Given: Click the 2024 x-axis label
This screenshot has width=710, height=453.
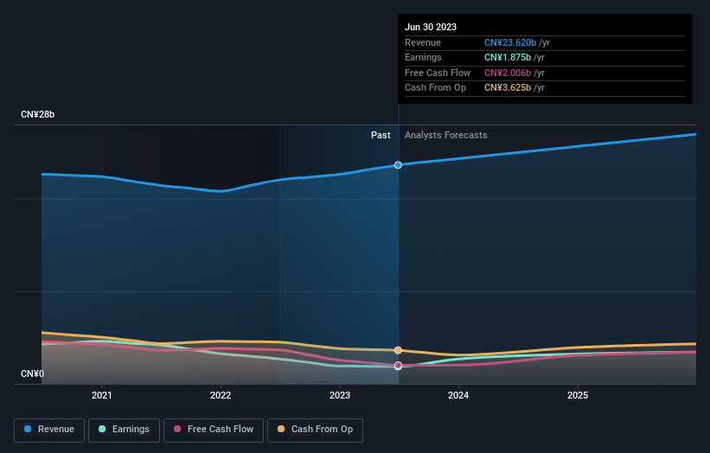Looking at the screenshot, I should (458, 396).
